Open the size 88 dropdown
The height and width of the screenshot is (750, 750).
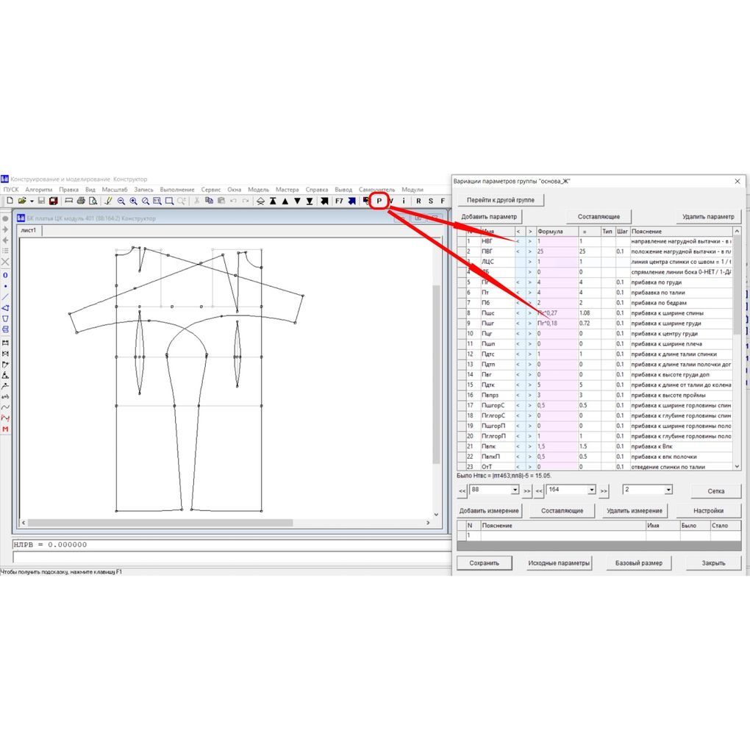click(x=515, y=490)
